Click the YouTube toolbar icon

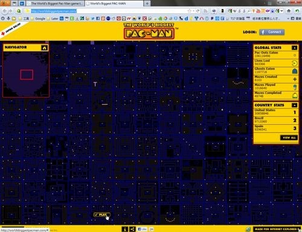259,11
